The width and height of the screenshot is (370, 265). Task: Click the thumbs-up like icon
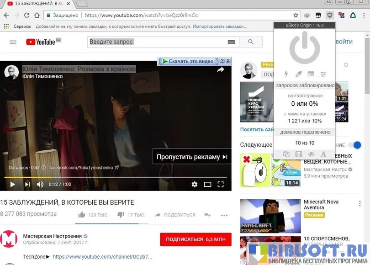tap(82, 215)
